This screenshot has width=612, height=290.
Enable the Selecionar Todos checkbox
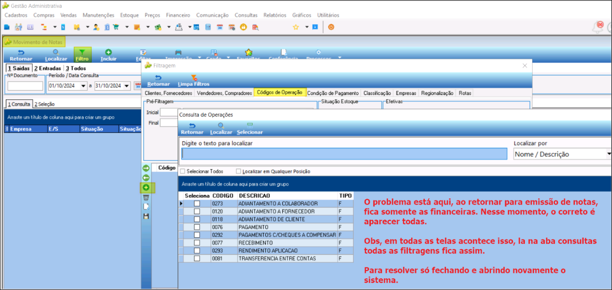tap(183, 171)
